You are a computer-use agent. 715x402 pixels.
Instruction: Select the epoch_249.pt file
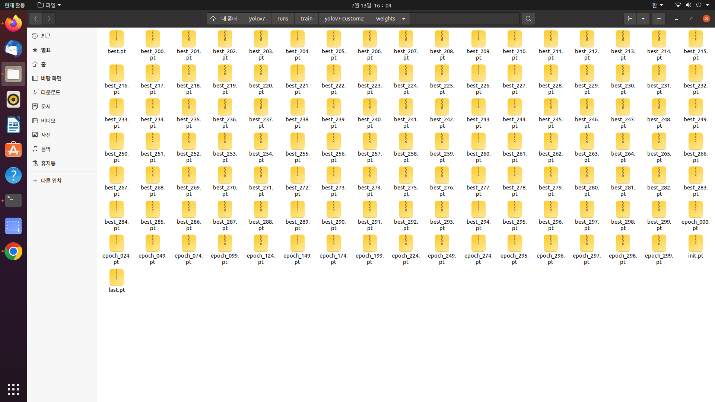click(442, 250)
